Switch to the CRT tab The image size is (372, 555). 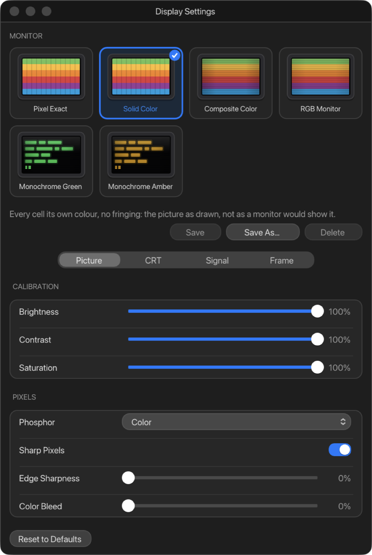click(x=153, y=260)
